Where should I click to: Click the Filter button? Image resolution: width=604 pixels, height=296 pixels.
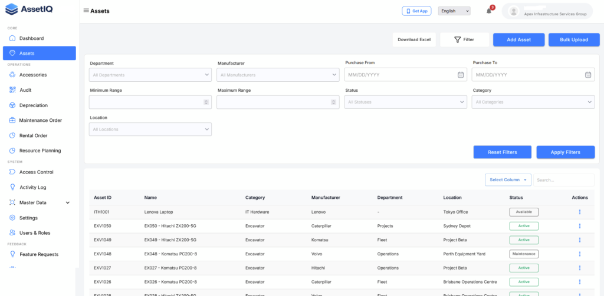point(465,39)
